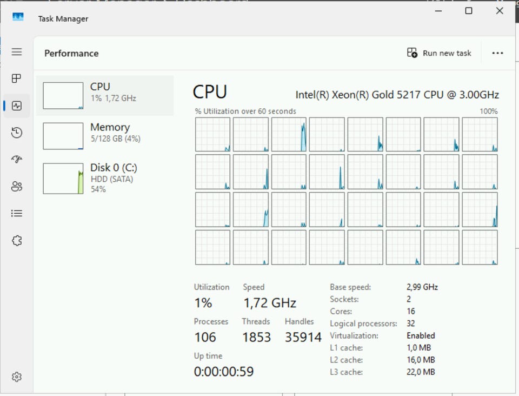Click the large CPU heading above graphs

210,92
